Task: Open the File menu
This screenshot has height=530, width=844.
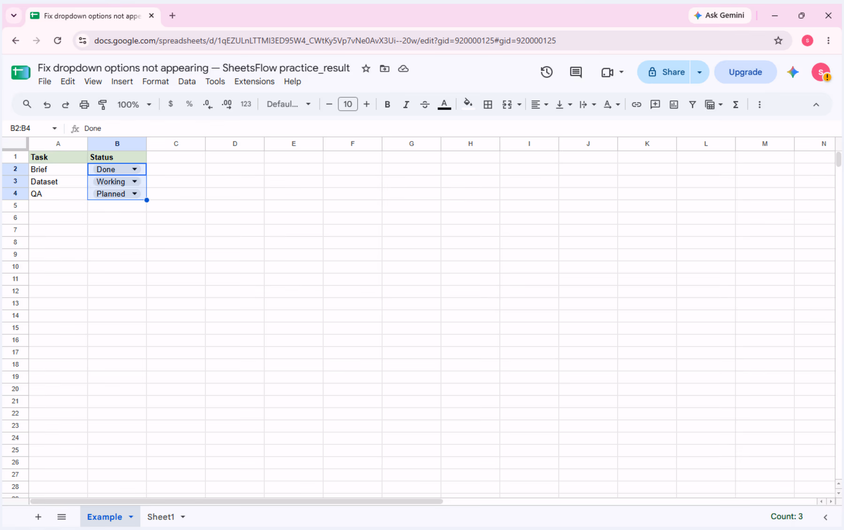Action: tap(45, 81)
